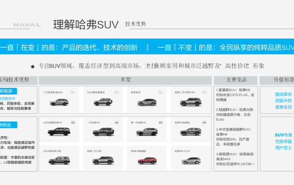Screen dimensions: 294x185
Task: Select competitor line 3.中大型硬派越野SUV
Action: pos(234,129)
